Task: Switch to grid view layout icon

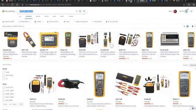Action: (187, 26)
